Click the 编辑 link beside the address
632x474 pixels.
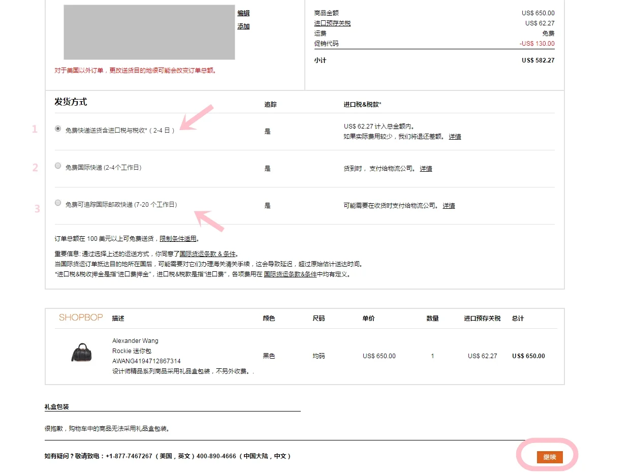[243, 13]
